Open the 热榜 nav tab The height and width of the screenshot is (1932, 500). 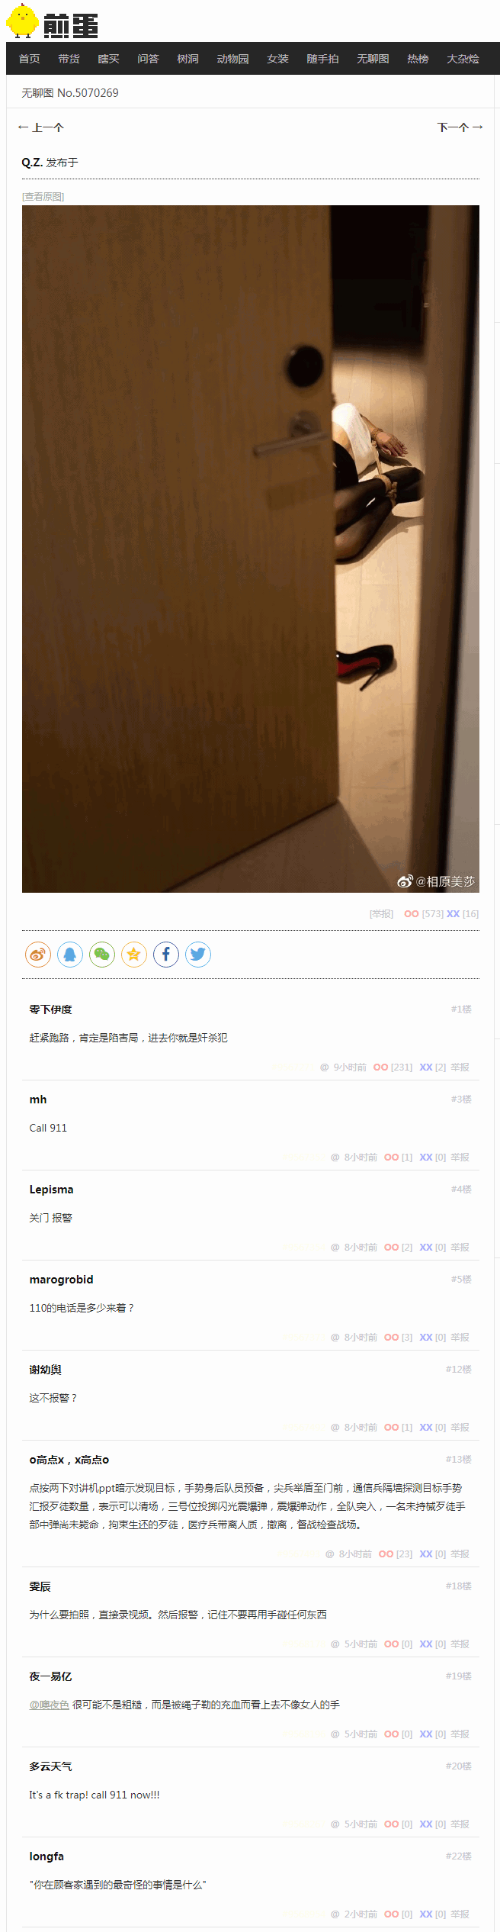tap(418, 59)
